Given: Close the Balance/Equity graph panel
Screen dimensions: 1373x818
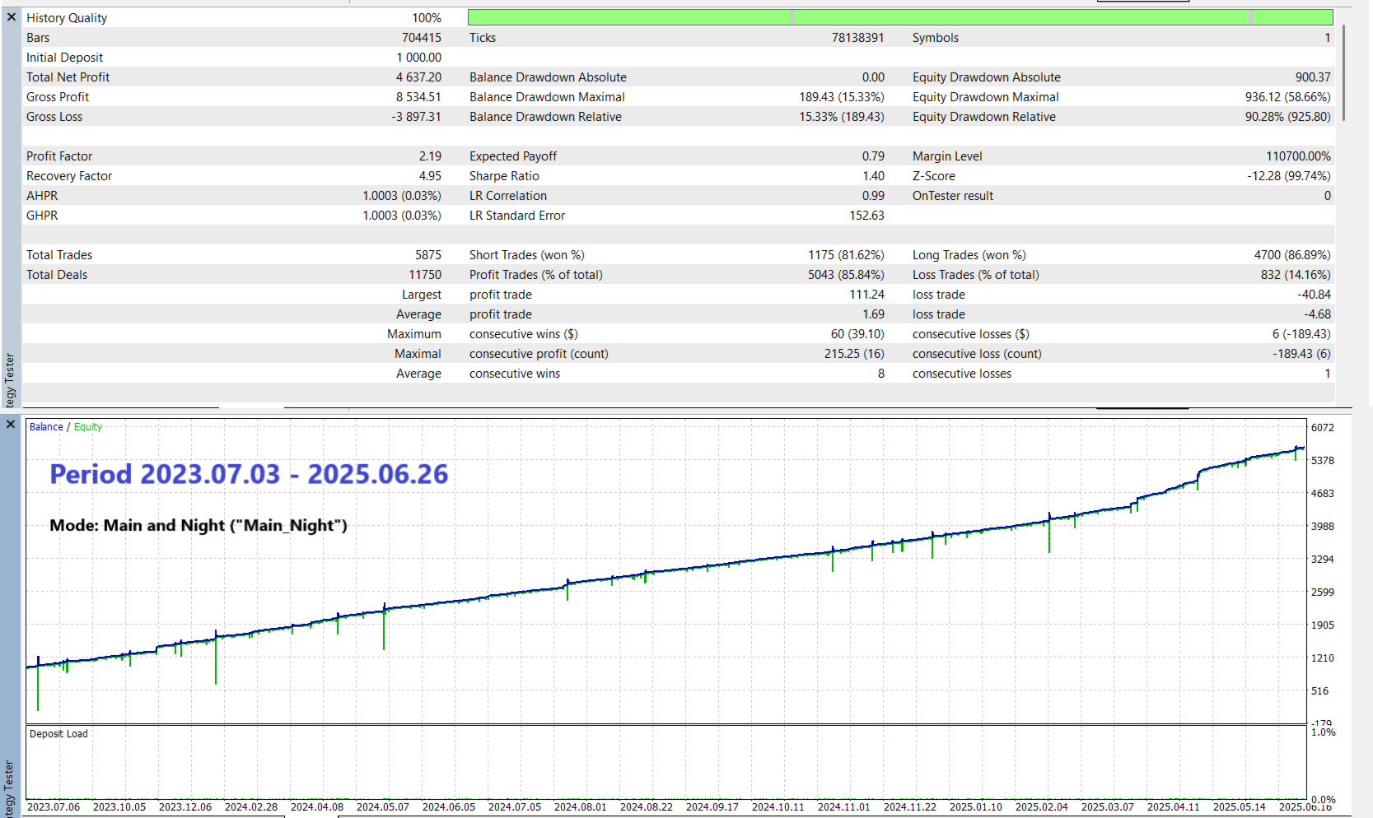Looking at the screenshot, I should pos(11,425).
